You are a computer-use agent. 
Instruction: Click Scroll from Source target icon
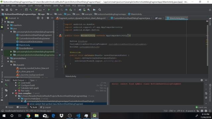(38, 18)
